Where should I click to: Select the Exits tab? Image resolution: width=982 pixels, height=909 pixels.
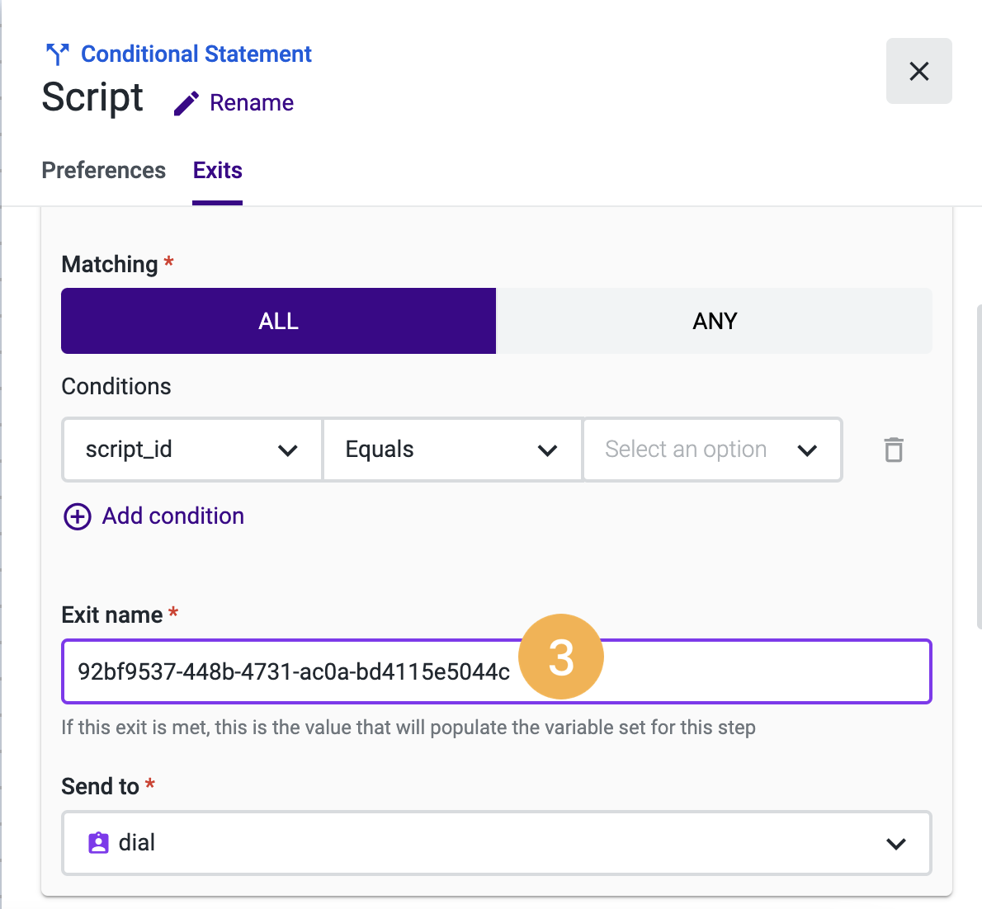click(217, 170)
